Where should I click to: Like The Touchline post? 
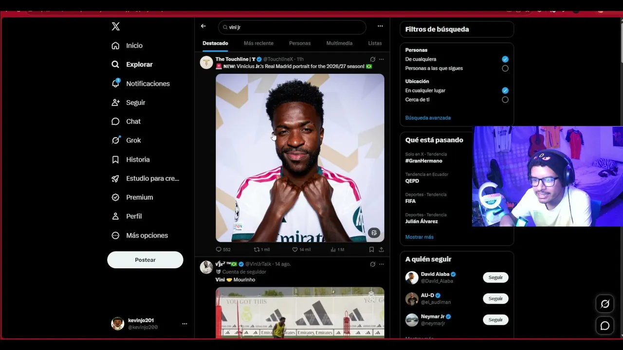pos(301,249)
